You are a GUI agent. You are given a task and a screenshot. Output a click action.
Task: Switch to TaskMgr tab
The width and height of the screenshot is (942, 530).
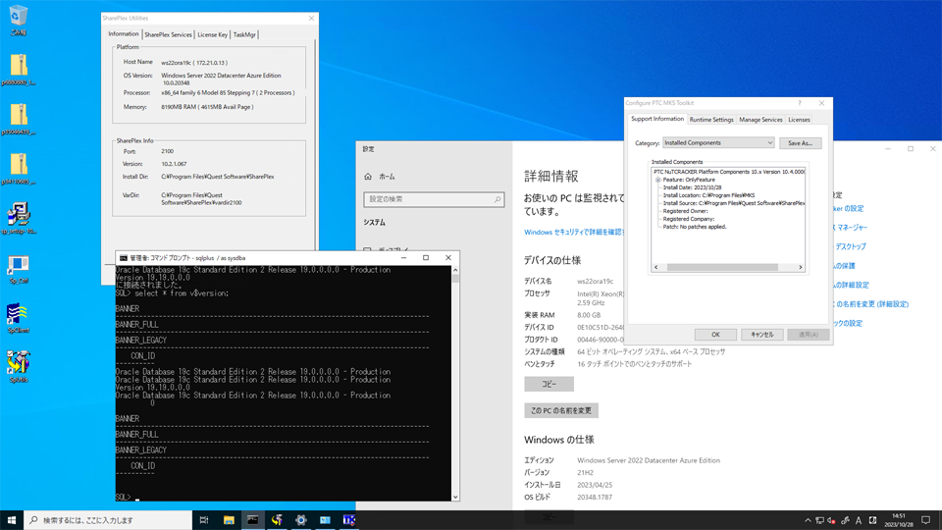point(244,35)
